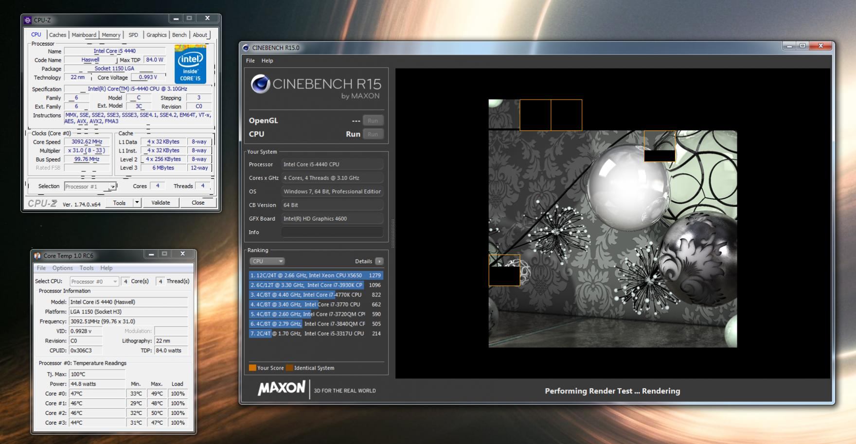Click the orange Your Score legend swatch
This screenshot has height=444, width=856.
(252, 368)
